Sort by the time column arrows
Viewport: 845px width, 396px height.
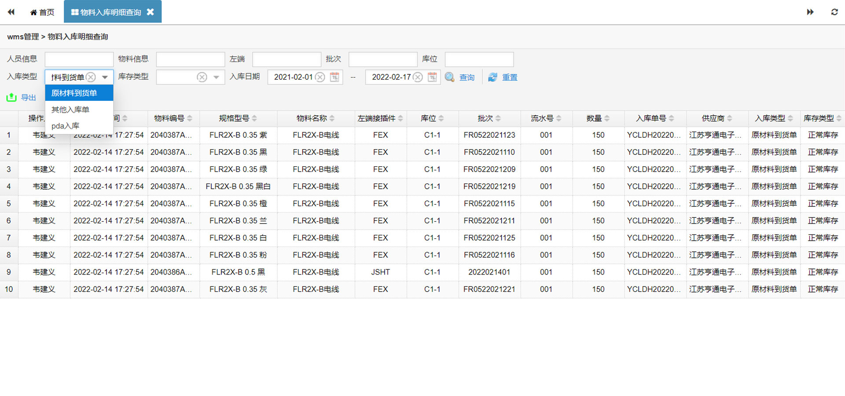pyautogui.click(x=125, y=118)
